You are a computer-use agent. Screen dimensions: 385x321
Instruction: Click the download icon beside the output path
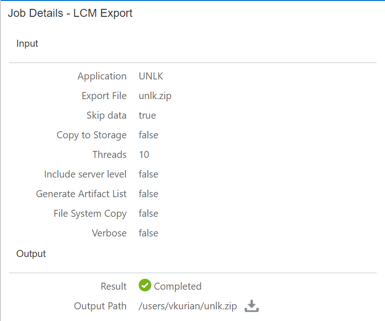click(252, 306)
